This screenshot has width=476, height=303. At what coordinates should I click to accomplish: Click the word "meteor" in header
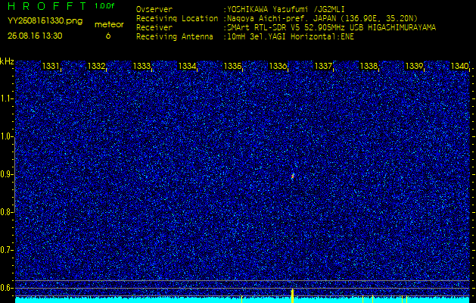[x=109, y=25]
